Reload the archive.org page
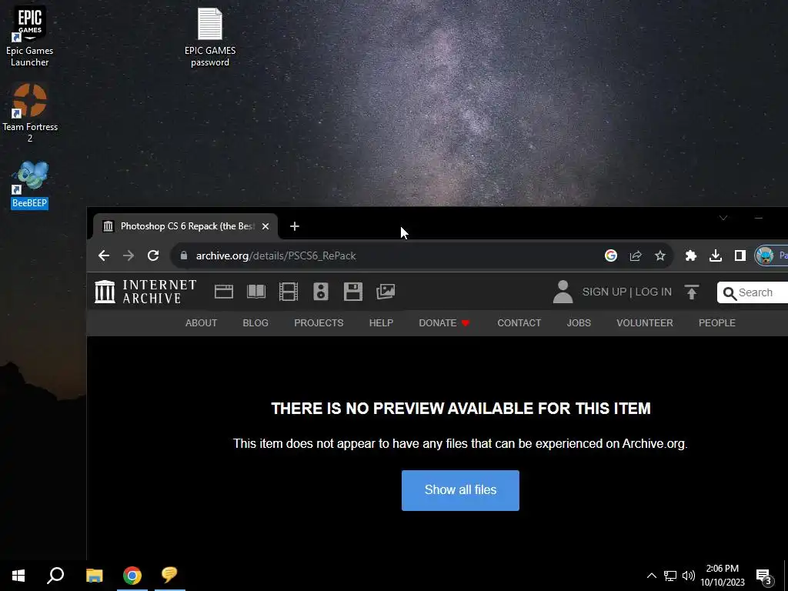 153,255
